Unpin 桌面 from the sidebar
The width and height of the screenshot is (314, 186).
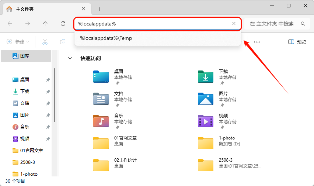tap(48, 80)
